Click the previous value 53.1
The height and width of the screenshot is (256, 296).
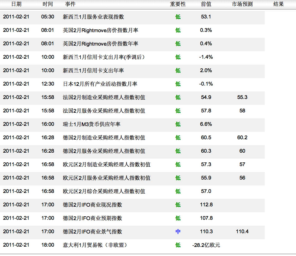pyautogui.click(x=206, y=17)
